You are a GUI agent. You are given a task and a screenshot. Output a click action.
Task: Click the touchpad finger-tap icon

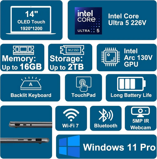(84, 84)
